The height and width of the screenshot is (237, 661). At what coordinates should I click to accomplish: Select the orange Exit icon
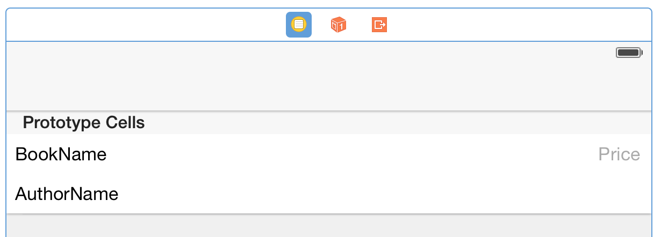tap(379, 25)
